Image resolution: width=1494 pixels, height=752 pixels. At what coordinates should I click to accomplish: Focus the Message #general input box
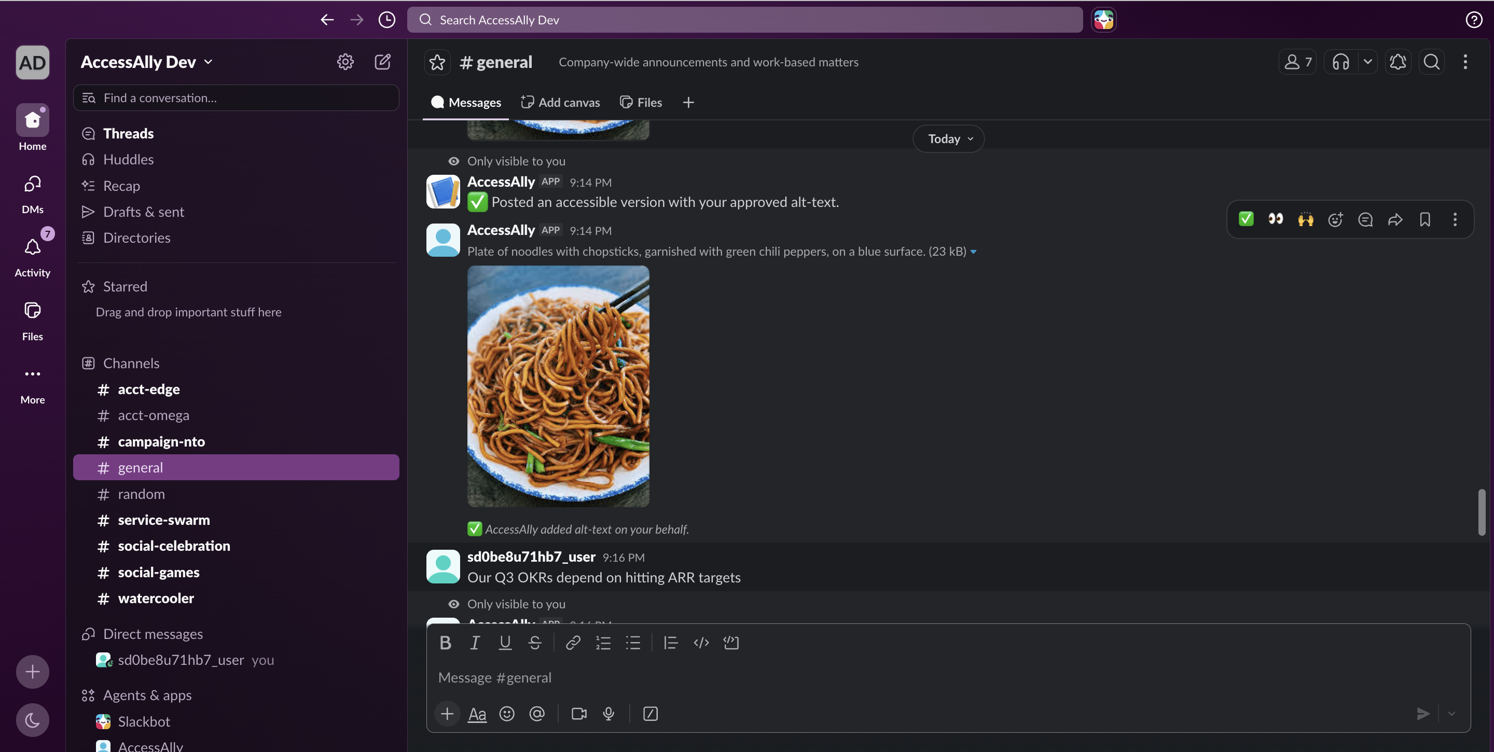(x=948, y=677)
